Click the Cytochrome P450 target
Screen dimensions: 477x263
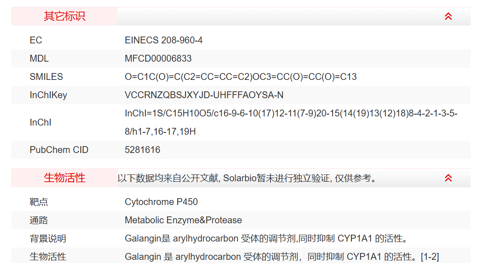coord(161,202)
